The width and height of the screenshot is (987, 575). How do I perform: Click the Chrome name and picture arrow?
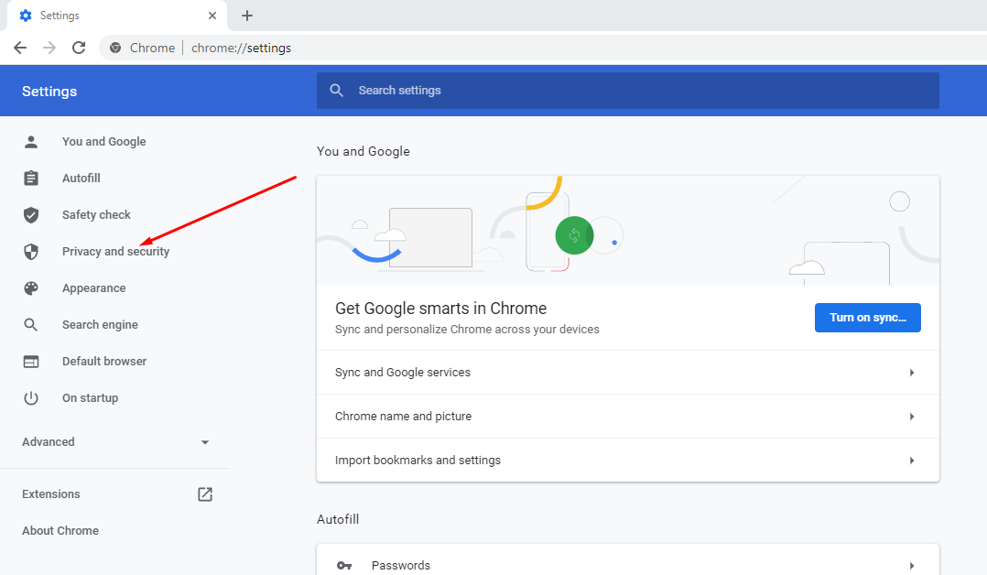912,417
